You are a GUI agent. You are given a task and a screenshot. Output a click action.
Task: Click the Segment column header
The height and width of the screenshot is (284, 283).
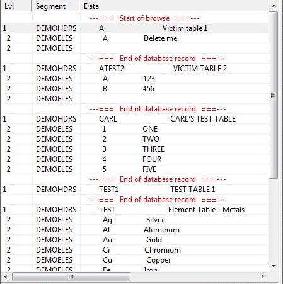(55, 6)
